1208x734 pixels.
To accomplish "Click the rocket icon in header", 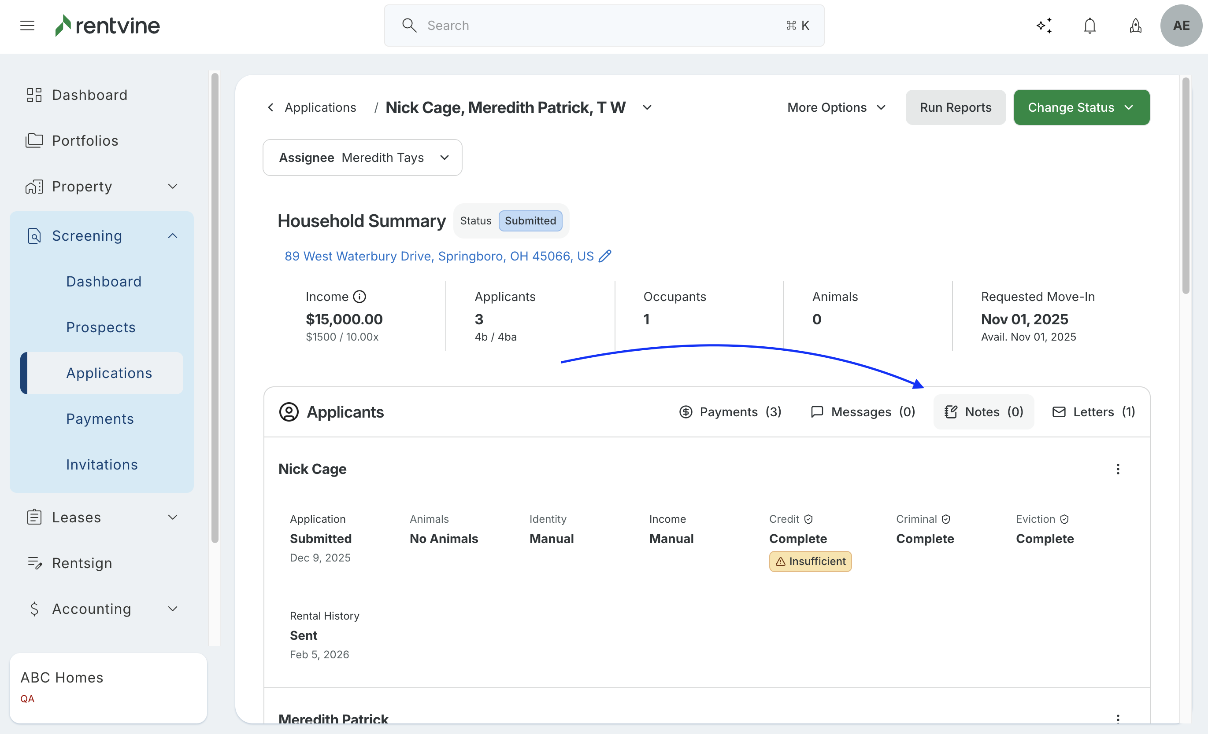I will click(x=1135, y=26).
